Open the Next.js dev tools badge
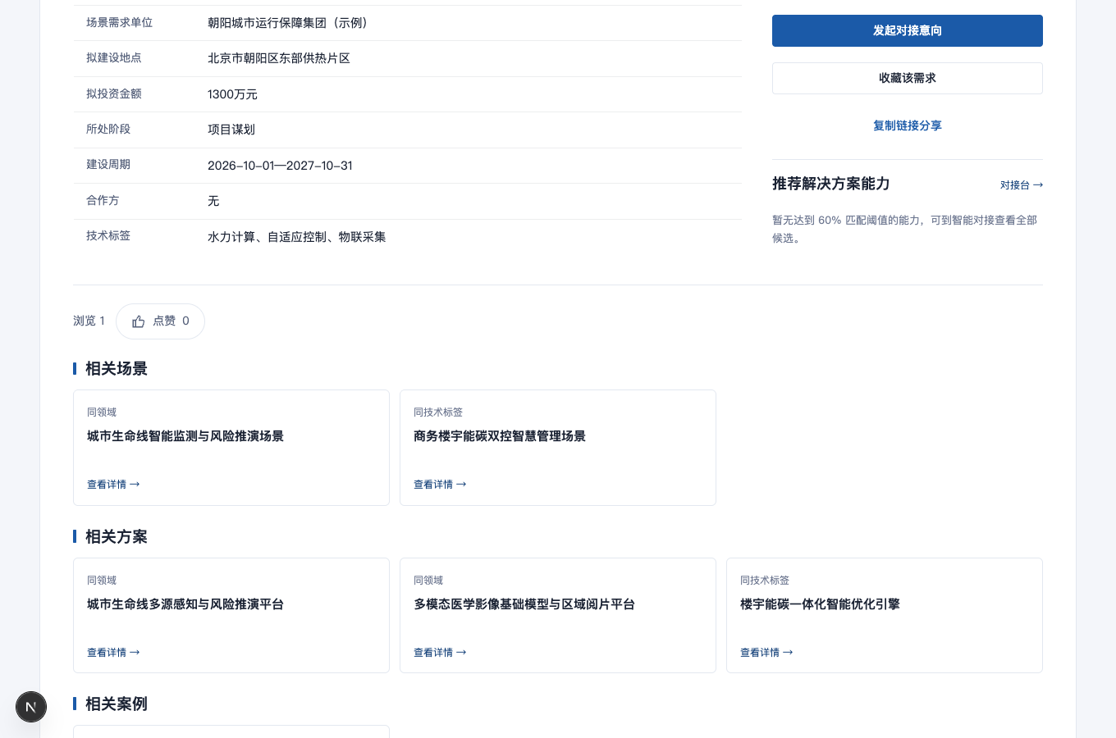Image resolution: width=1116 pixels, height=738 pixels. tap(31, 707)
